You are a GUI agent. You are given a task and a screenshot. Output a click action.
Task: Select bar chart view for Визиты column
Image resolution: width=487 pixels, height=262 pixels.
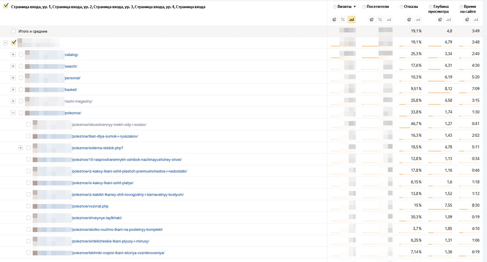click(x=352, y=20)
